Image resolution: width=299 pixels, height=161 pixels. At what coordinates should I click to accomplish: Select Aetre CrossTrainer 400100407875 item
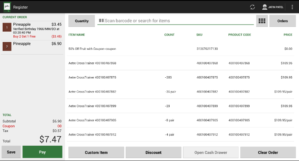coord(181,77)
